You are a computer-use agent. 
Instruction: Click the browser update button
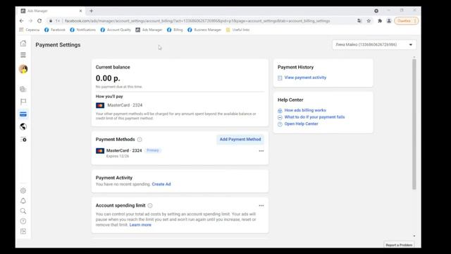[407, 20]
